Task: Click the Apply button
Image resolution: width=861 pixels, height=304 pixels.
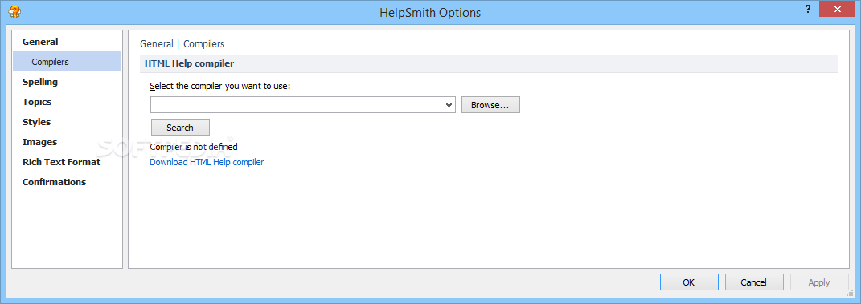Action: [818, 282]
